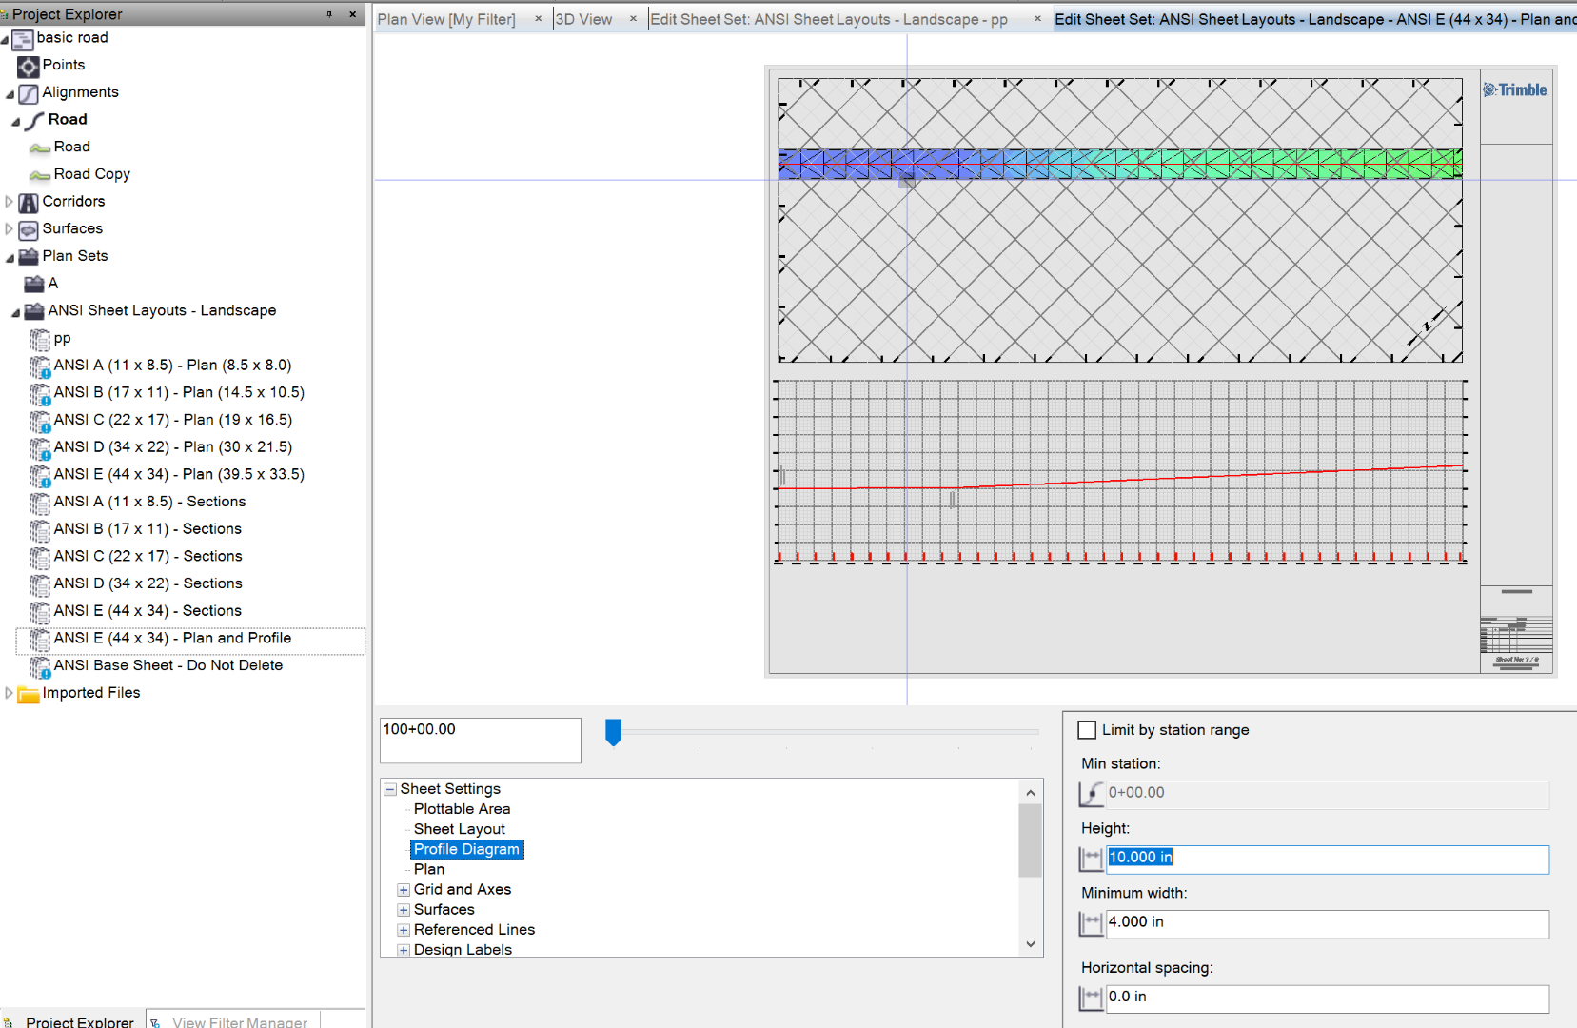Image resolution: width=1577 pixels, height=1028 pixels.
Task: Expand Grid and Axes settings
Action: click(404, 890)
